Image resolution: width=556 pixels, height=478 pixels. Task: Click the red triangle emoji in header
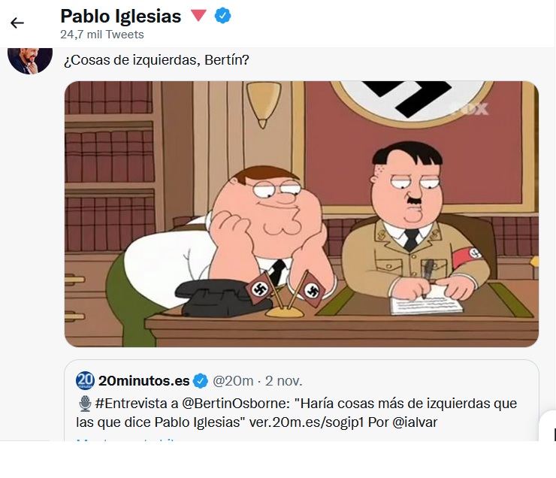[198, 16]
